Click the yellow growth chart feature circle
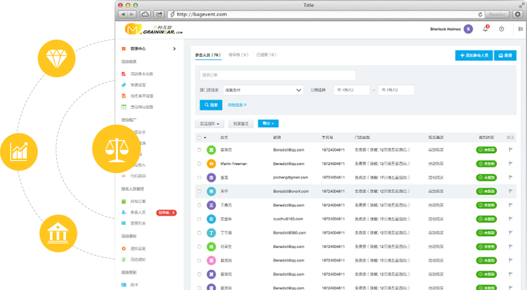This screenshot has width=527, height=290. (19, 152)
